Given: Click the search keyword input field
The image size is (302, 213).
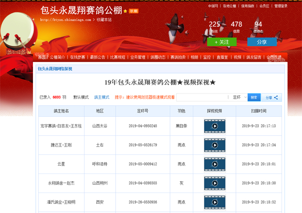Looking at the screenshot, I should [x=203, y=98].
